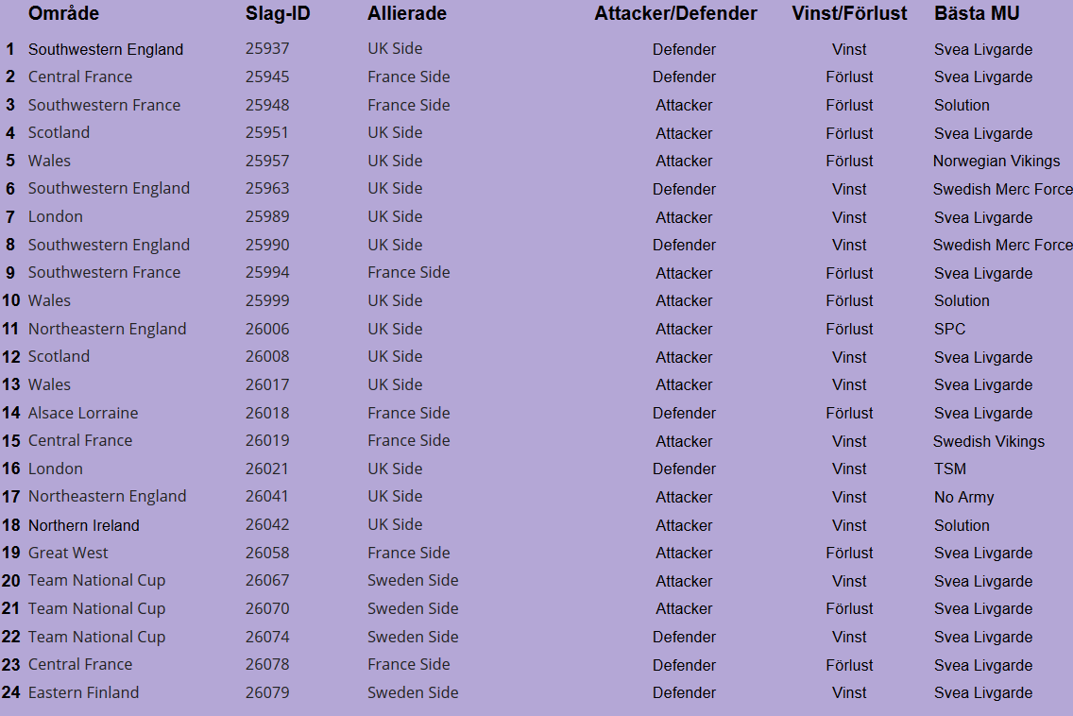Open battle ID 26067 Team National Cup
1073x716 pixels.
(267, 581)
